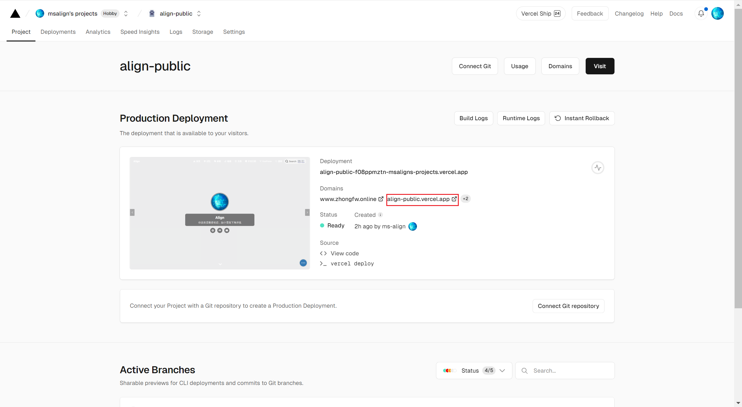The width and height of the screenshot is (742, 407).
Task: Click the page vertical scrollbar
Action: click(x=738, y=159)
